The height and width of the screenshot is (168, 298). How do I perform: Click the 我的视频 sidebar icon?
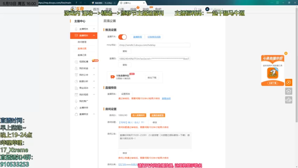click(x=76, y=94)
